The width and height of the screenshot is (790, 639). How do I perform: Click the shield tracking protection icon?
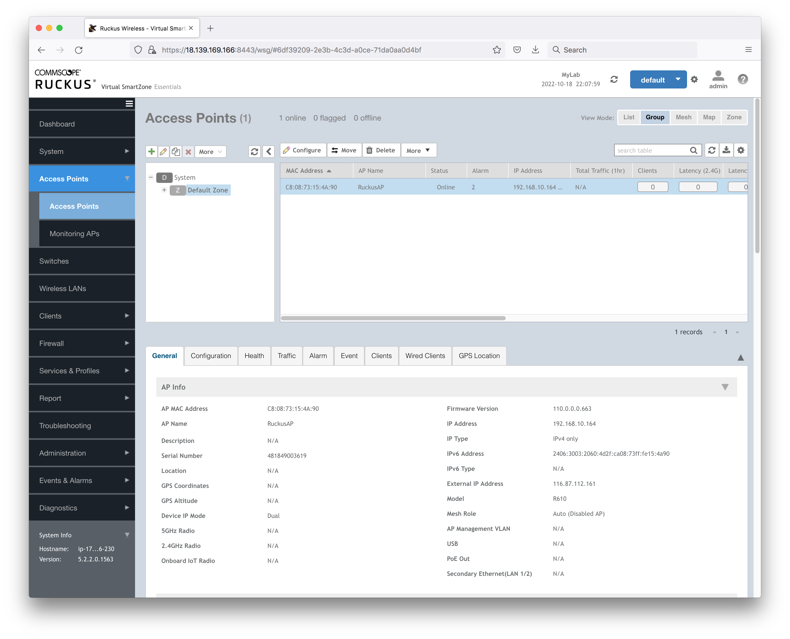click(x=138, y=50)
